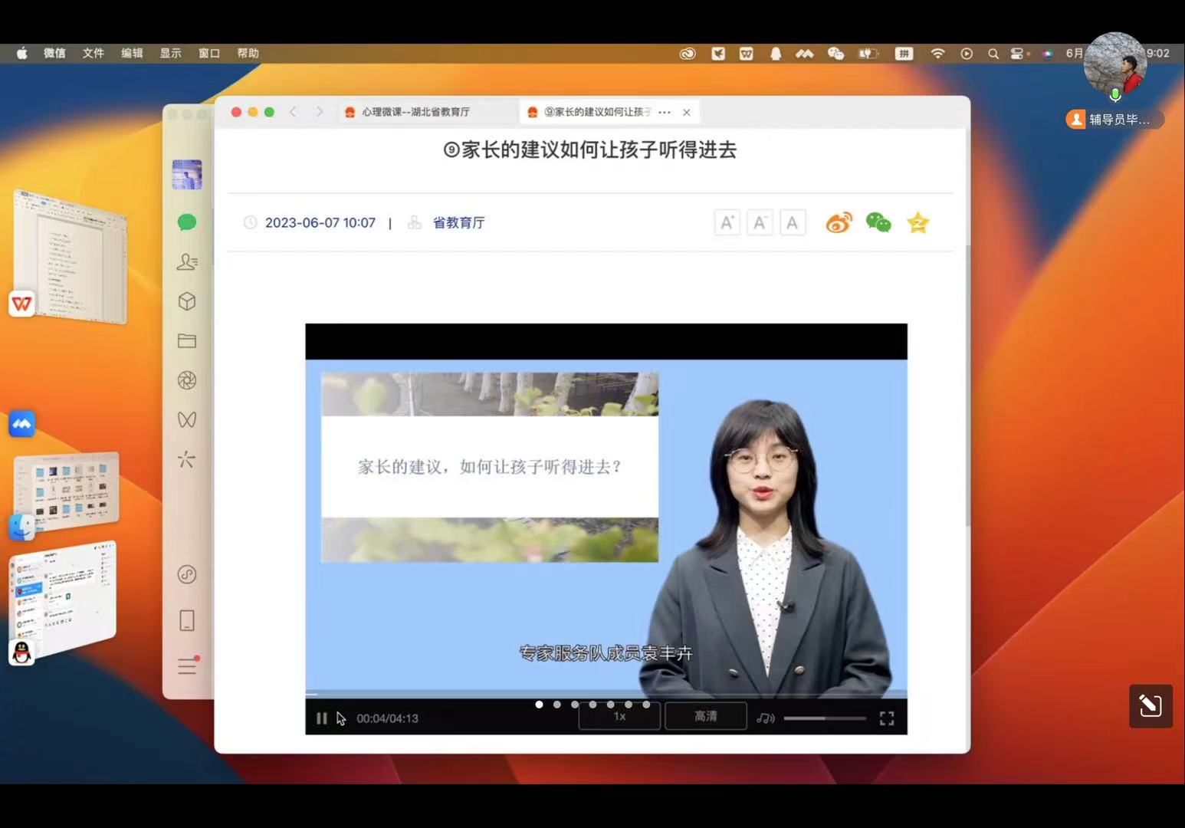Decrease font size with the A- button
Image resolution: width=1185 pixels, height=828 pixels.
tap(760, 223)
